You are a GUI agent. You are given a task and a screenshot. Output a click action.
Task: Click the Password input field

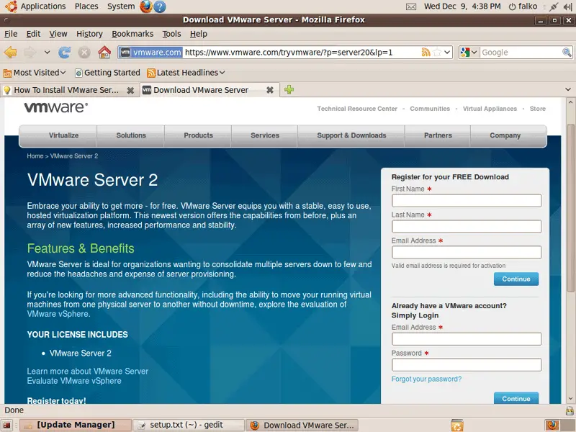pos(467,365)
